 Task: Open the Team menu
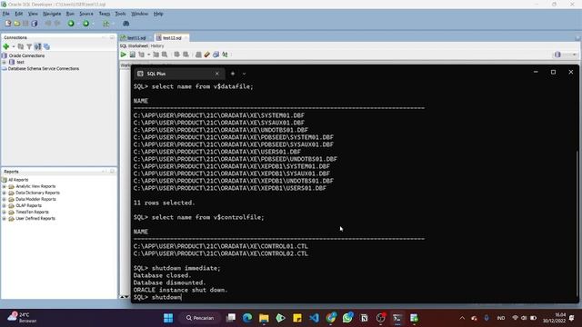105,14
